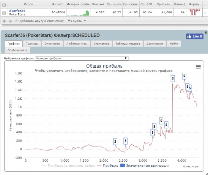Click the refresh icon beside the trash icon
208x175 pixels.
[x=11, y=21]
